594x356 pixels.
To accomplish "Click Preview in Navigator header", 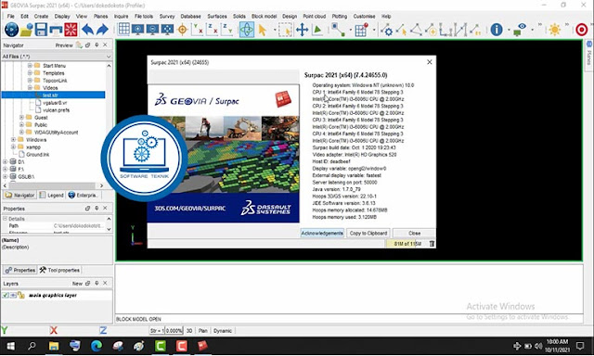I will pyautogui.click(x=64, y=45).
